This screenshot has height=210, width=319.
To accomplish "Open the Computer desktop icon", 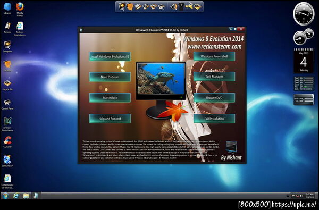I will click(x=7, y=46).
